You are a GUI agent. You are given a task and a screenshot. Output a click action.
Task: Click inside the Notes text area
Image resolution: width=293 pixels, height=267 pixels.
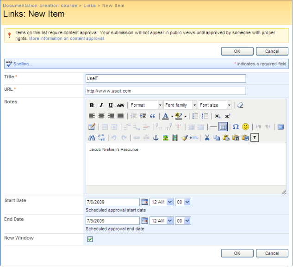point(186,164)
